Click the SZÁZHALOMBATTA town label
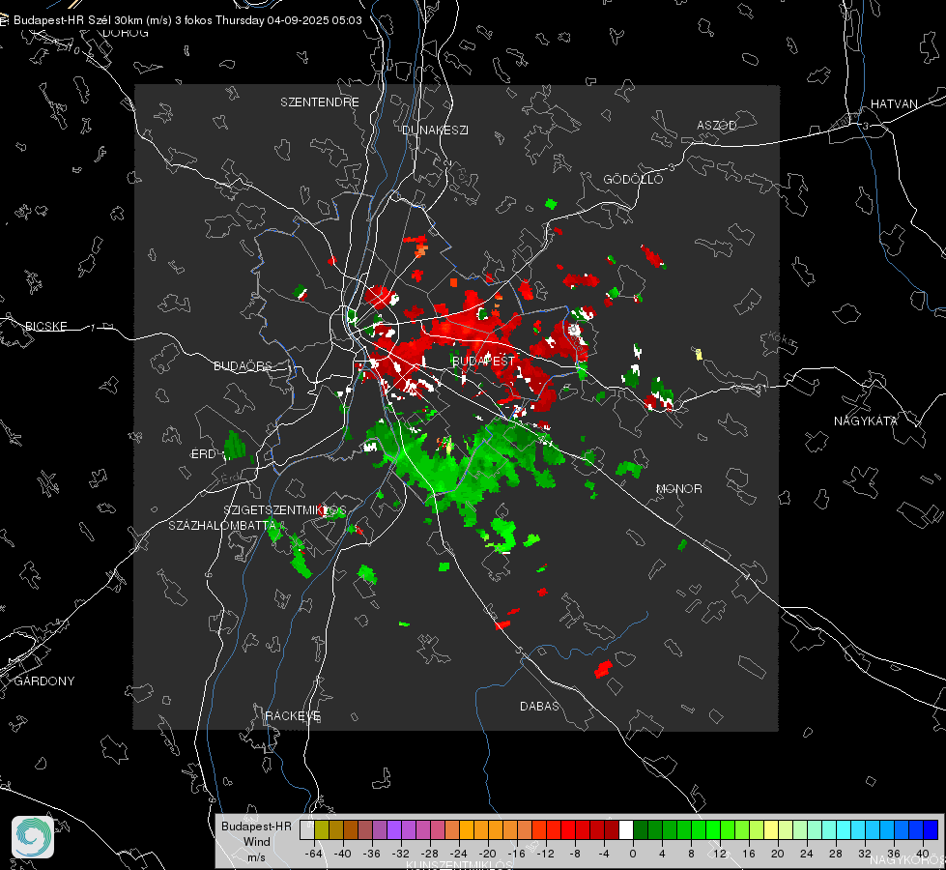 point(222,526)
